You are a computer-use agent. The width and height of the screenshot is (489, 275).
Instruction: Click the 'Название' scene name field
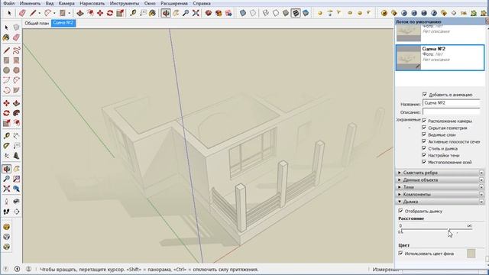[x=452, y=103]
